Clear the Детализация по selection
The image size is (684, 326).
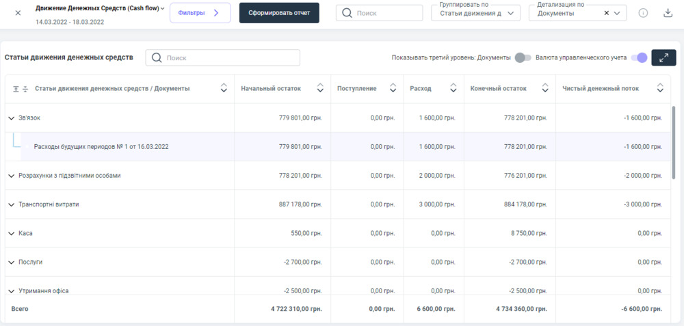pyautogui.click(x=607, y=13)
